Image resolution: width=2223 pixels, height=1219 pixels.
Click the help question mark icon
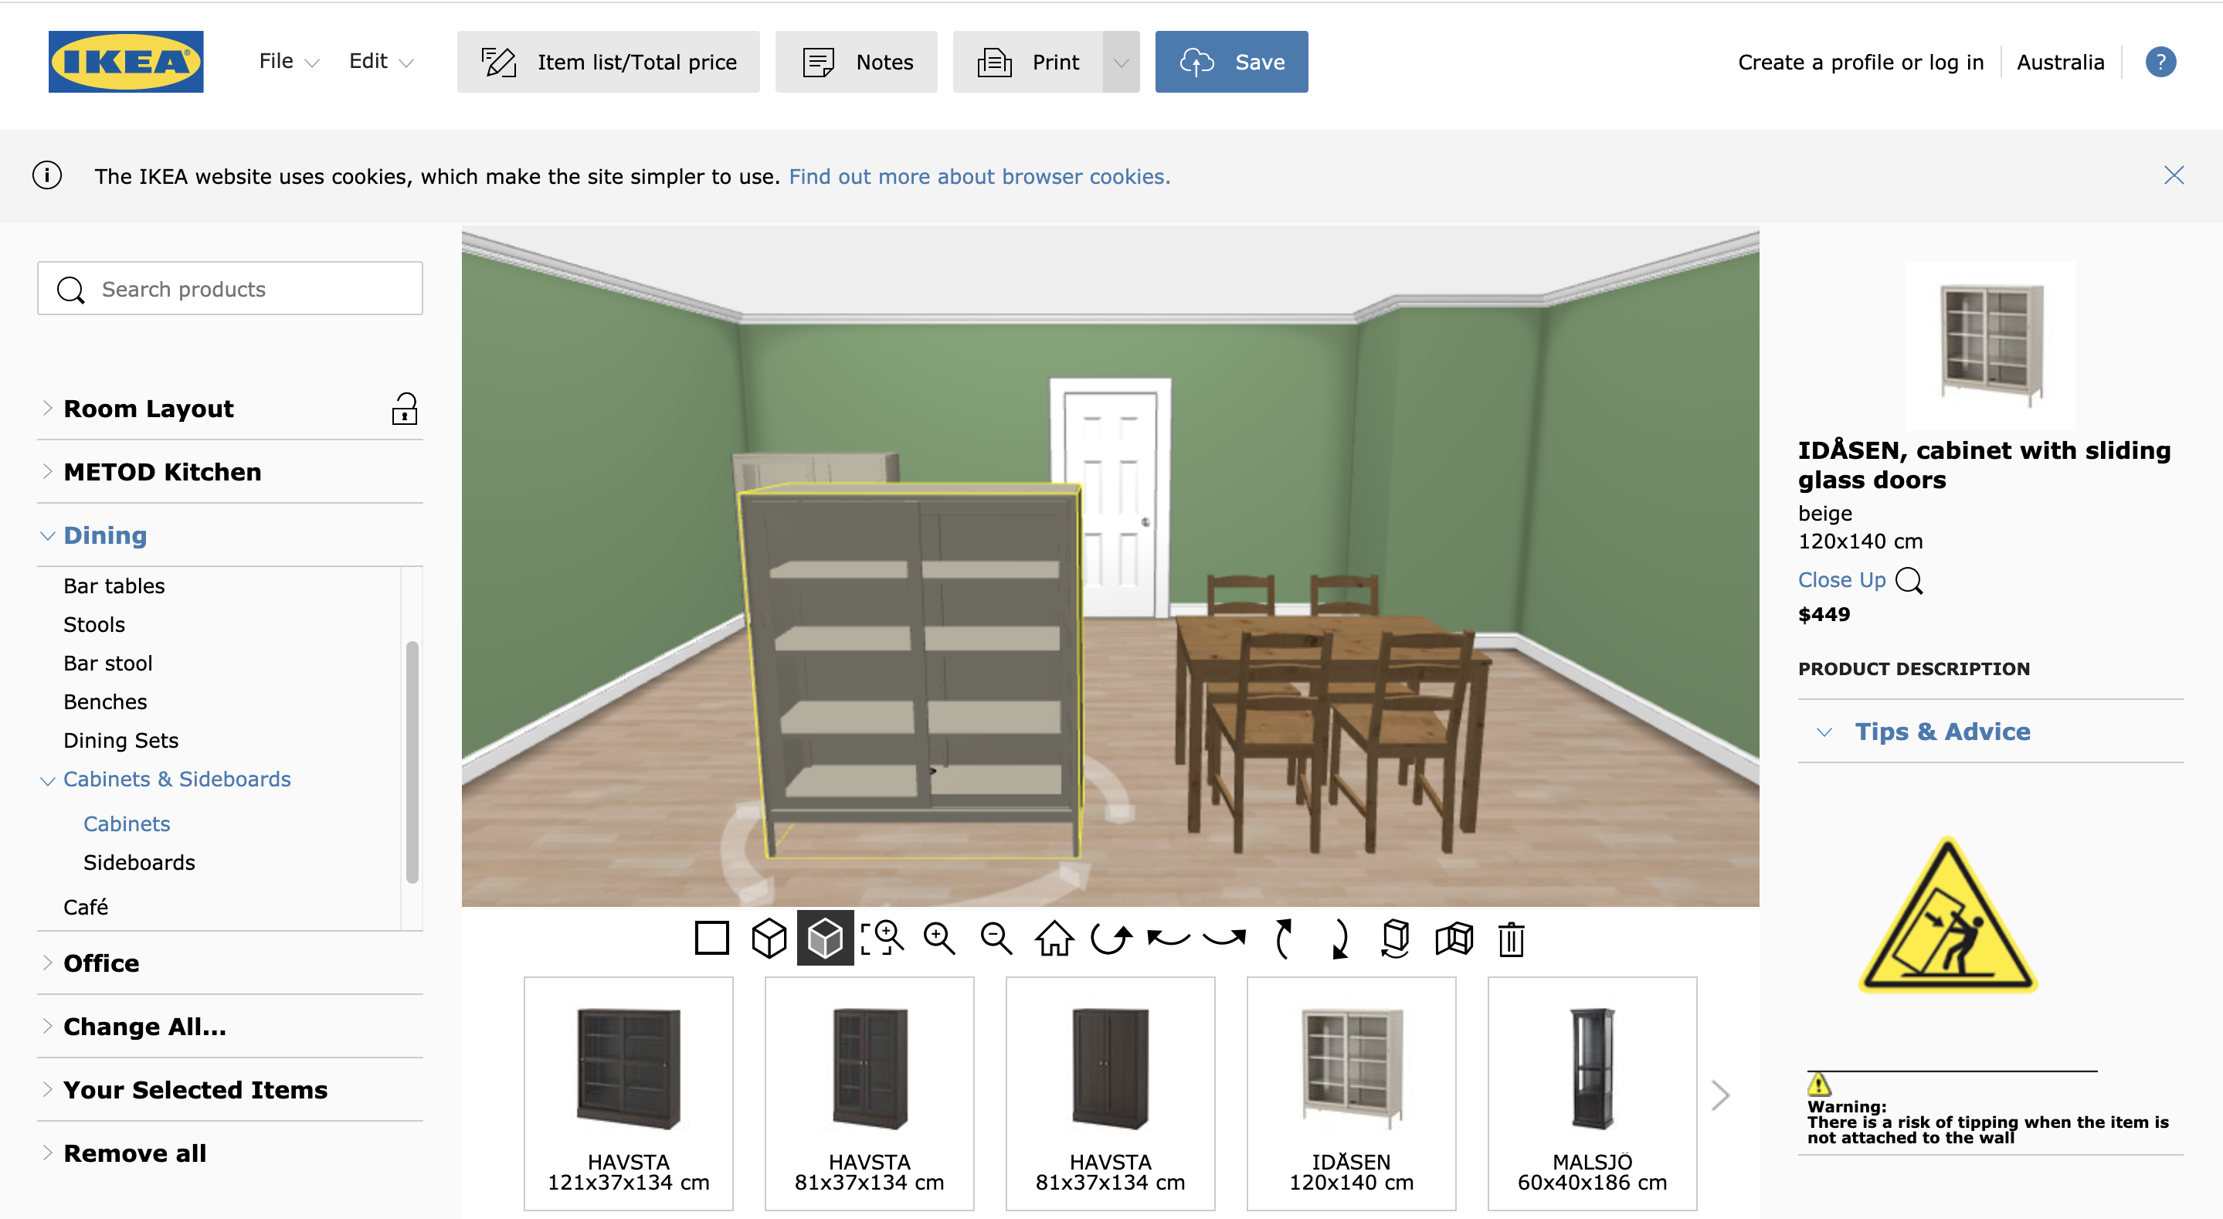(x=2160, y=62)
